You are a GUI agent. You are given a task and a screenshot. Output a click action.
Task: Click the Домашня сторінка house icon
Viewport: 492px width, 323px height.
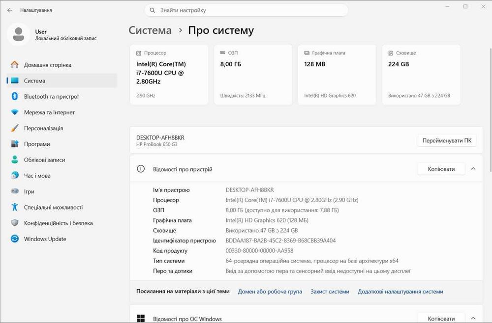click(14, 65)
